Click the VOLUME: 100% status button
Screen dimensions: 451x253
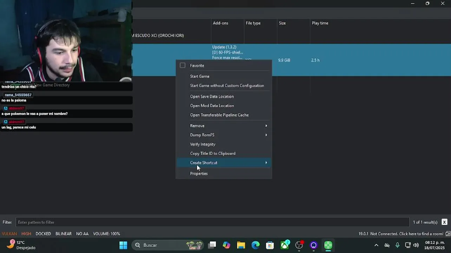point(106,234)
